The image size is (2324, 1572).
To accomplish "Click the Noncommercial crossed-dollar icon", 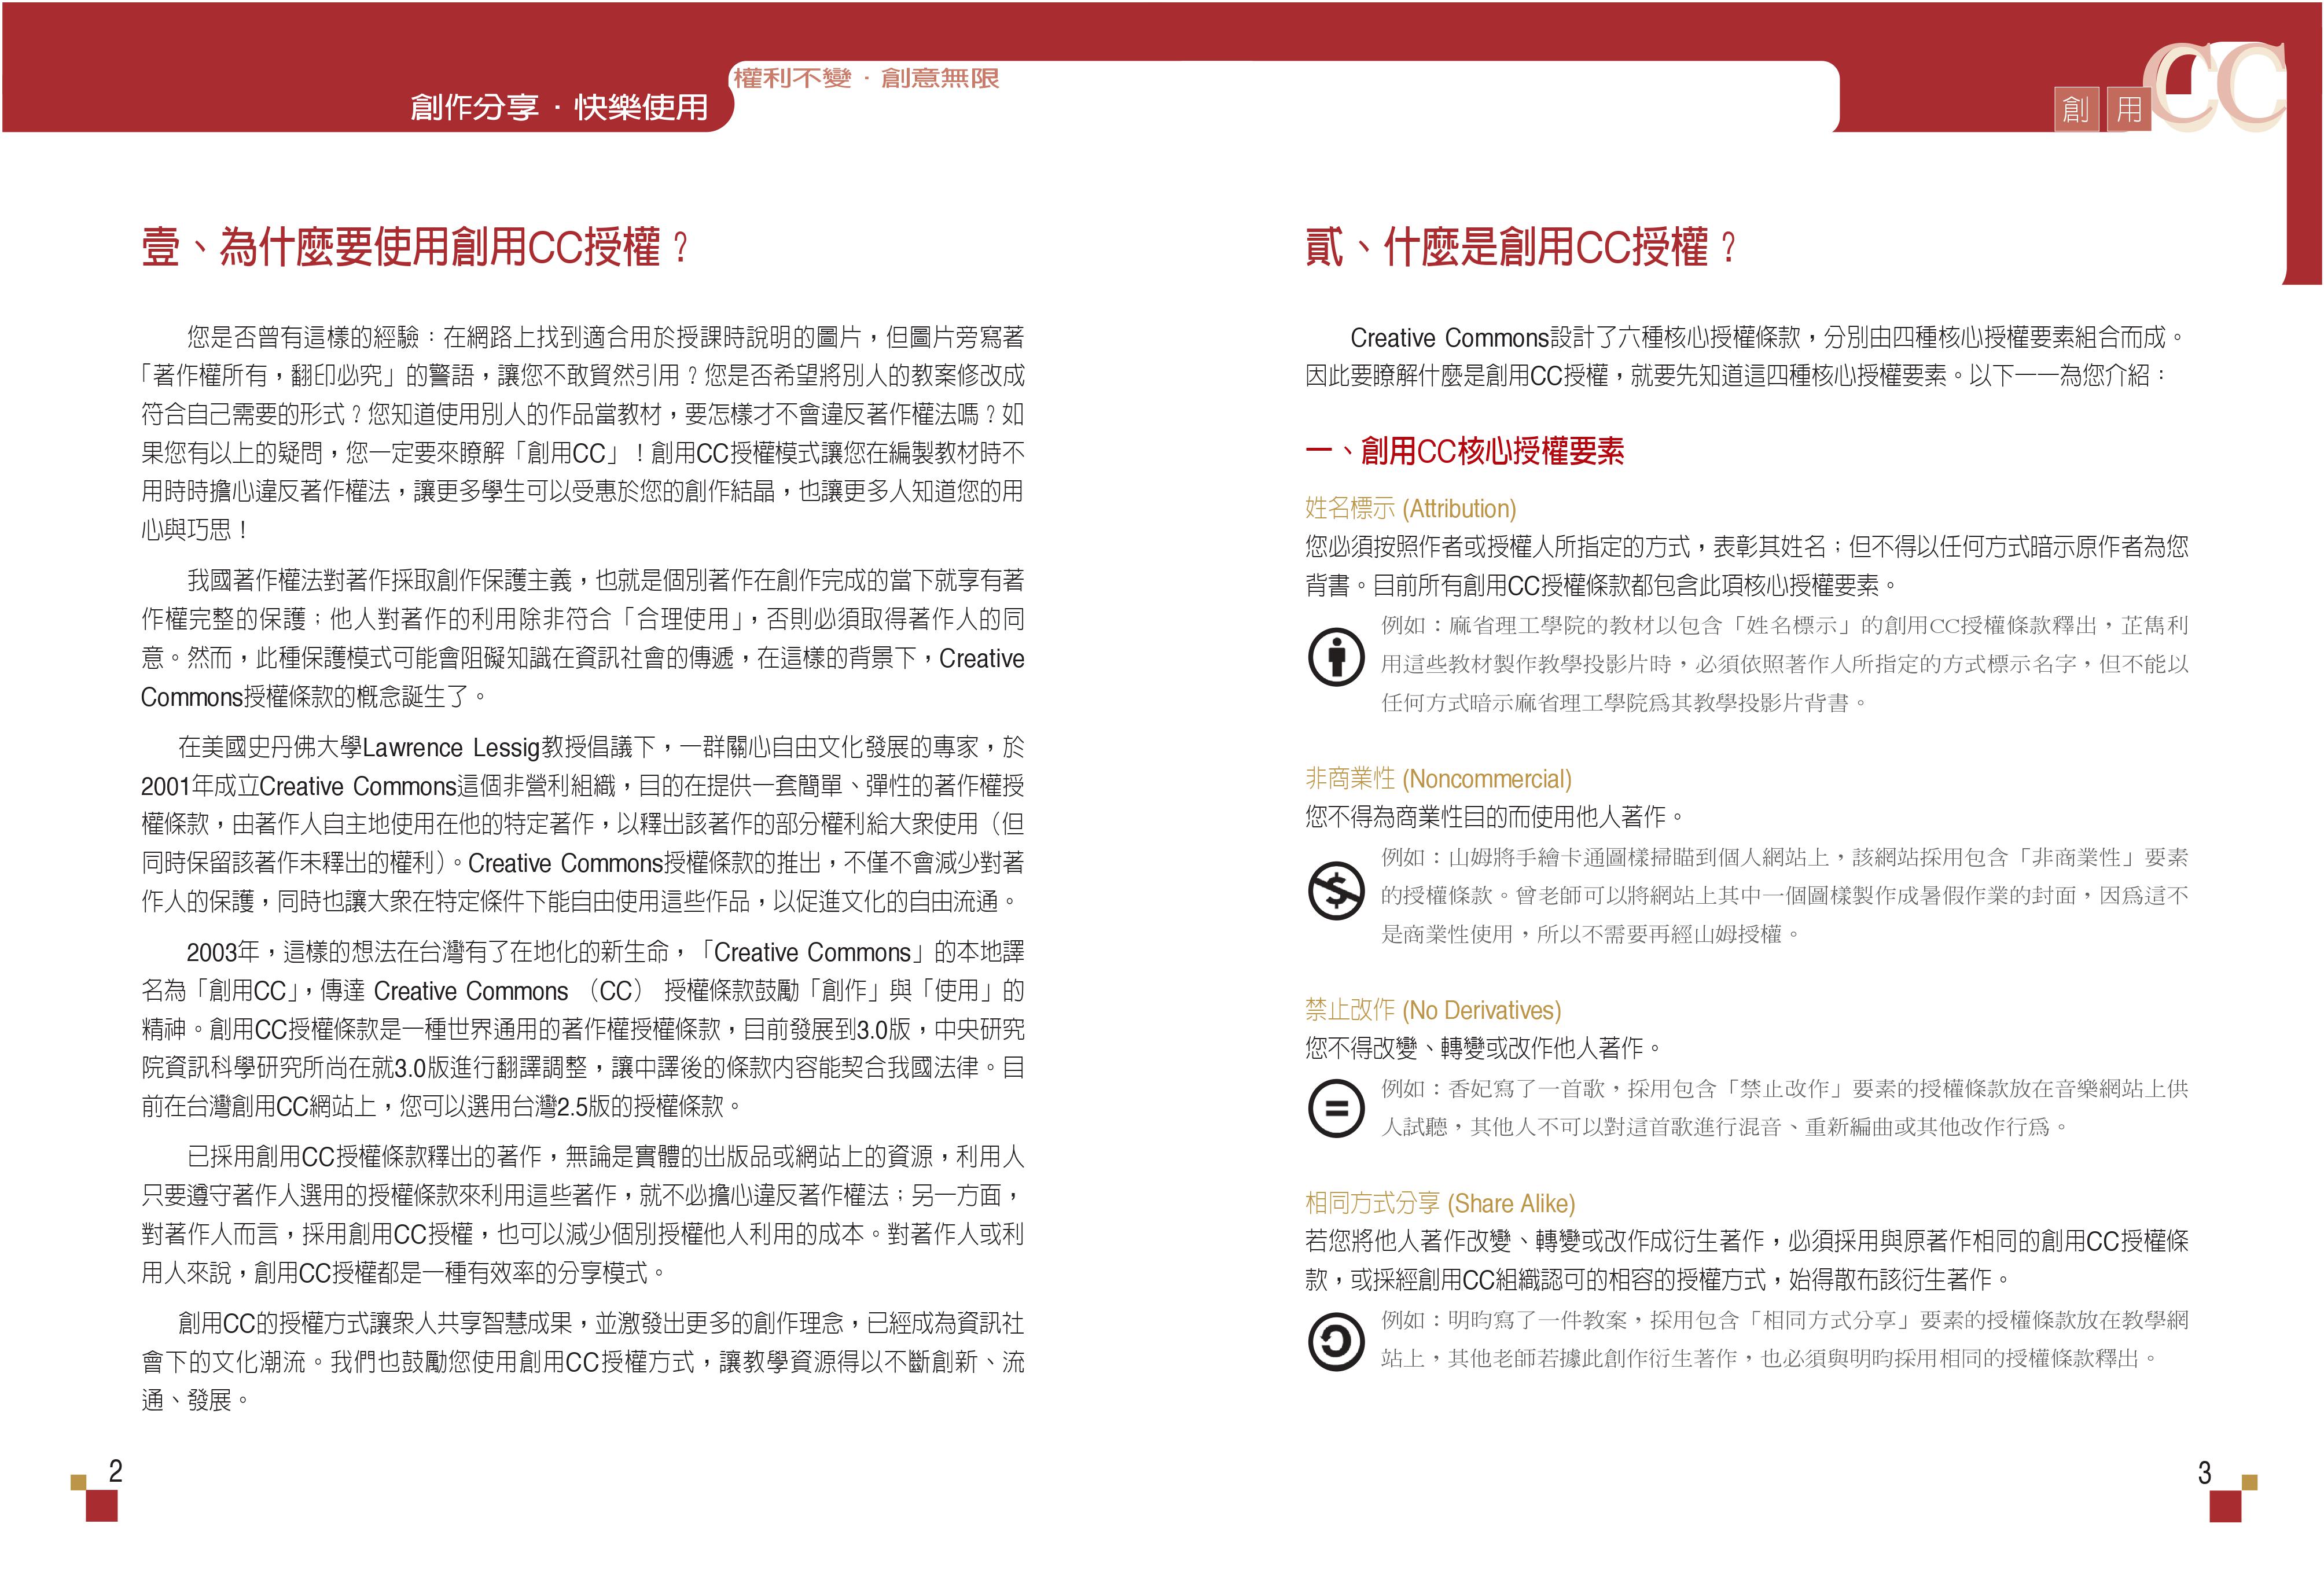I will pos(1335,889).
